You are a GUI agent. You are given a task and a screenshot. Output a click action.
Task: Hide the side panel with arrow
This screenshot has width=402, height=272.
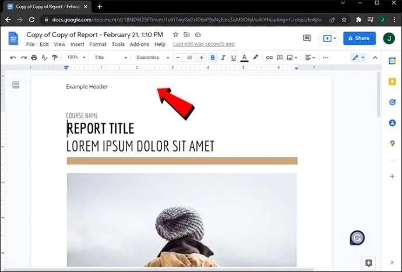(x=392, y=262)
